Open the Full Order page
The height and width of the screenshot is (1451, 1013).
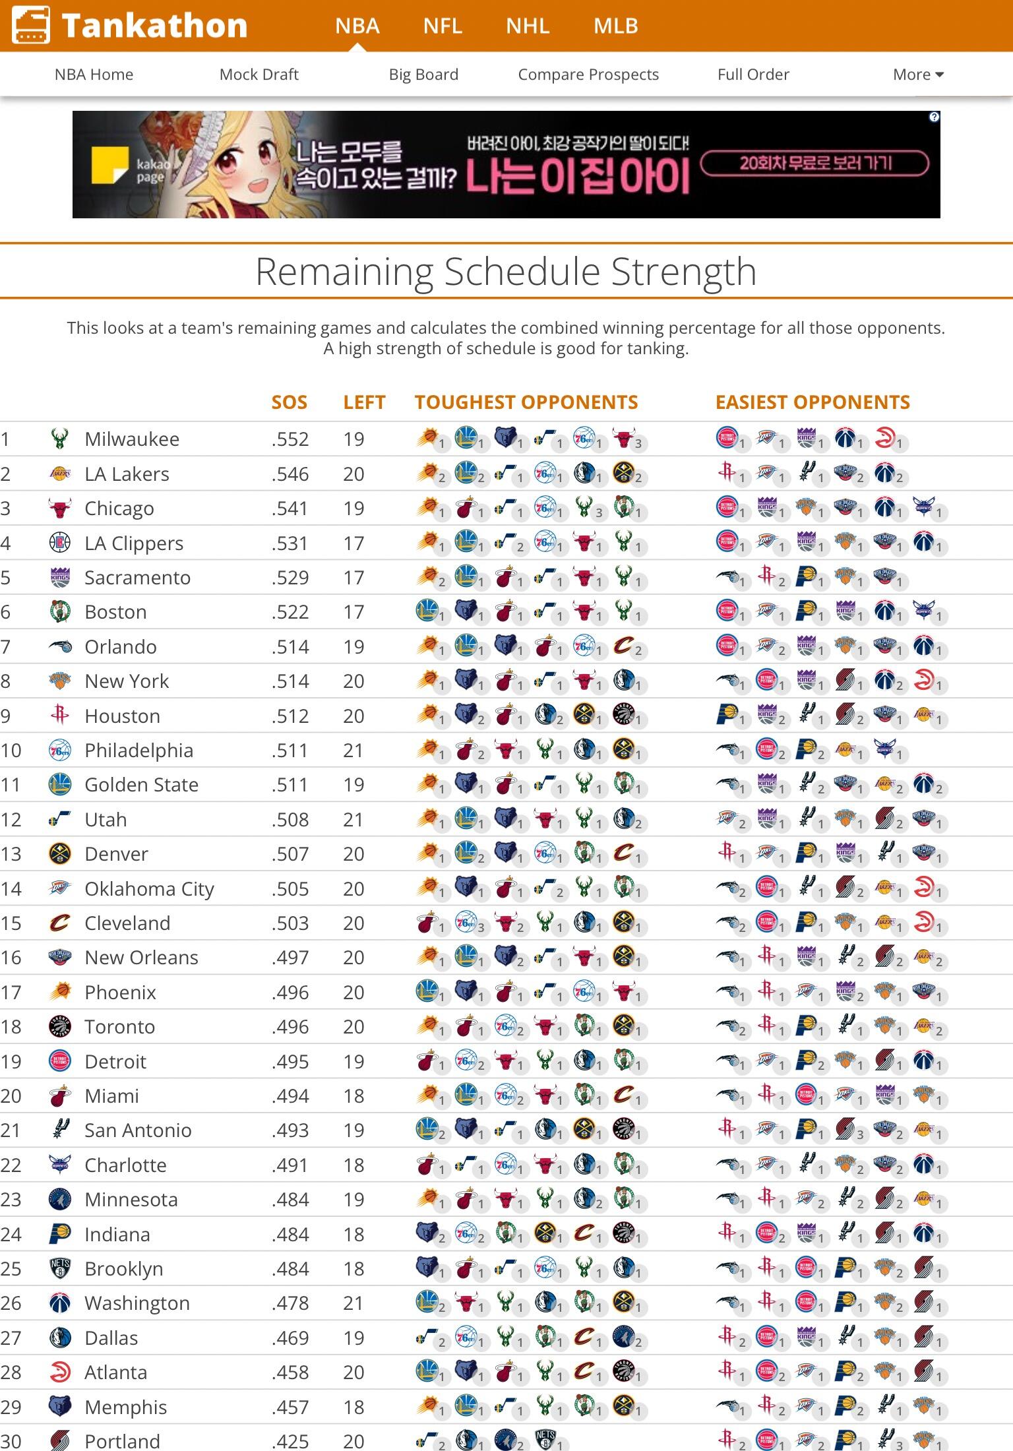tap(753, 75)
